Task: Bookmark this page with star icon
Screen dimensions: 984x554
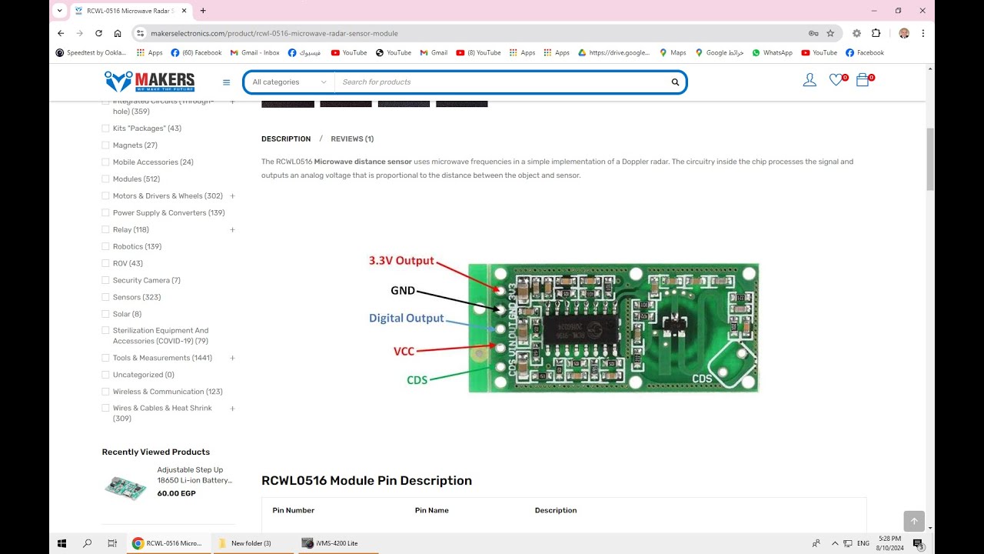Action: click(830, 33)
